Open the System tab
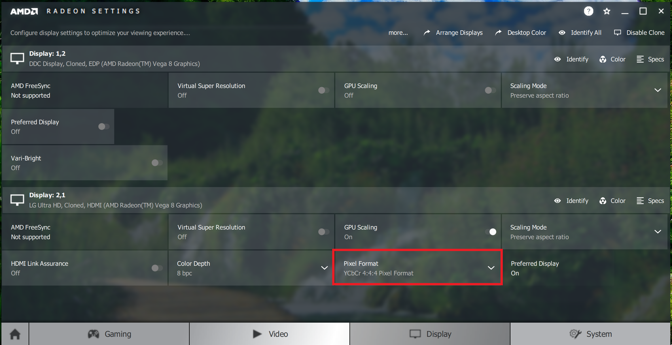The height and width of the screenshot is (345, 672). [590, 334]
